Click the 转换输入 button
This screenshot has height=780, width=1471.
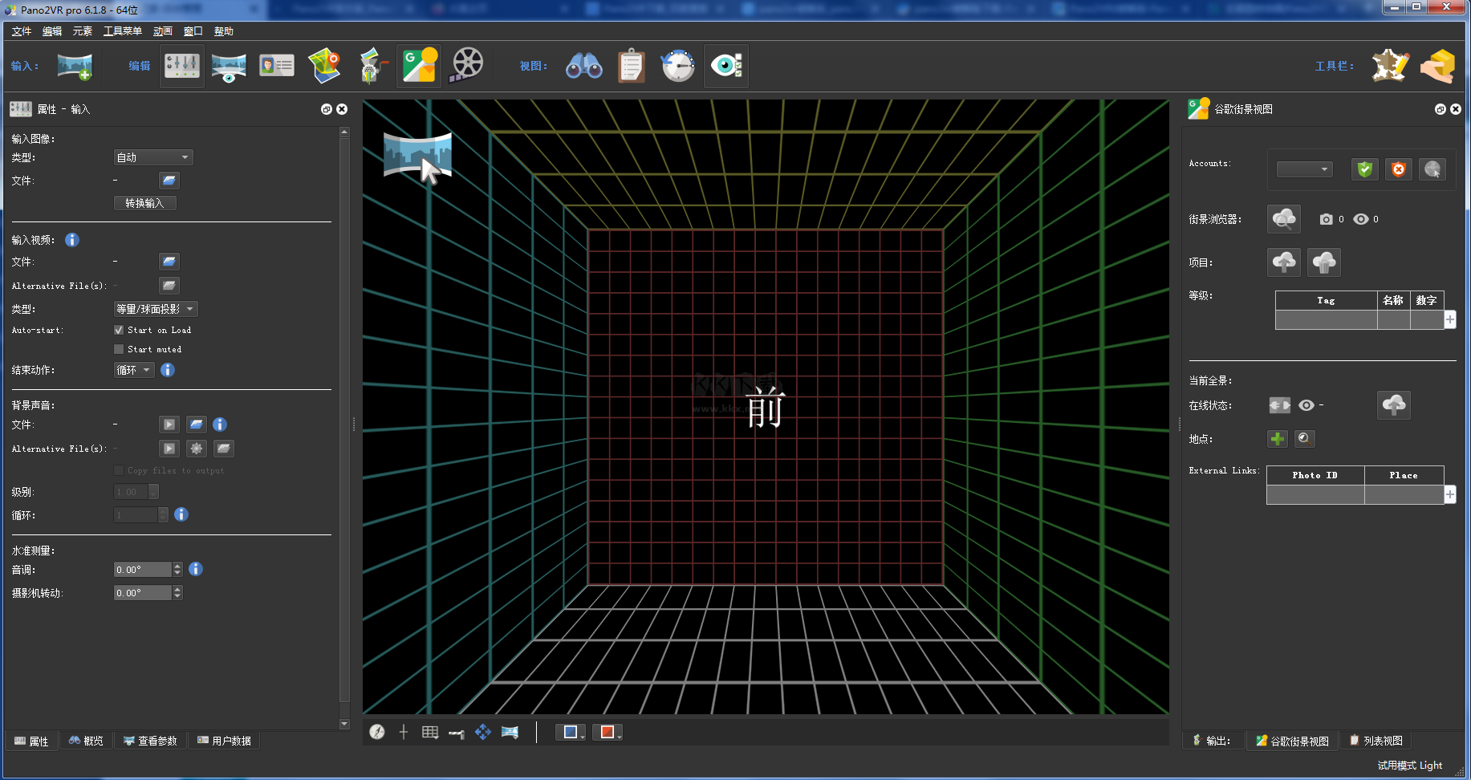[x=144, y=203]
